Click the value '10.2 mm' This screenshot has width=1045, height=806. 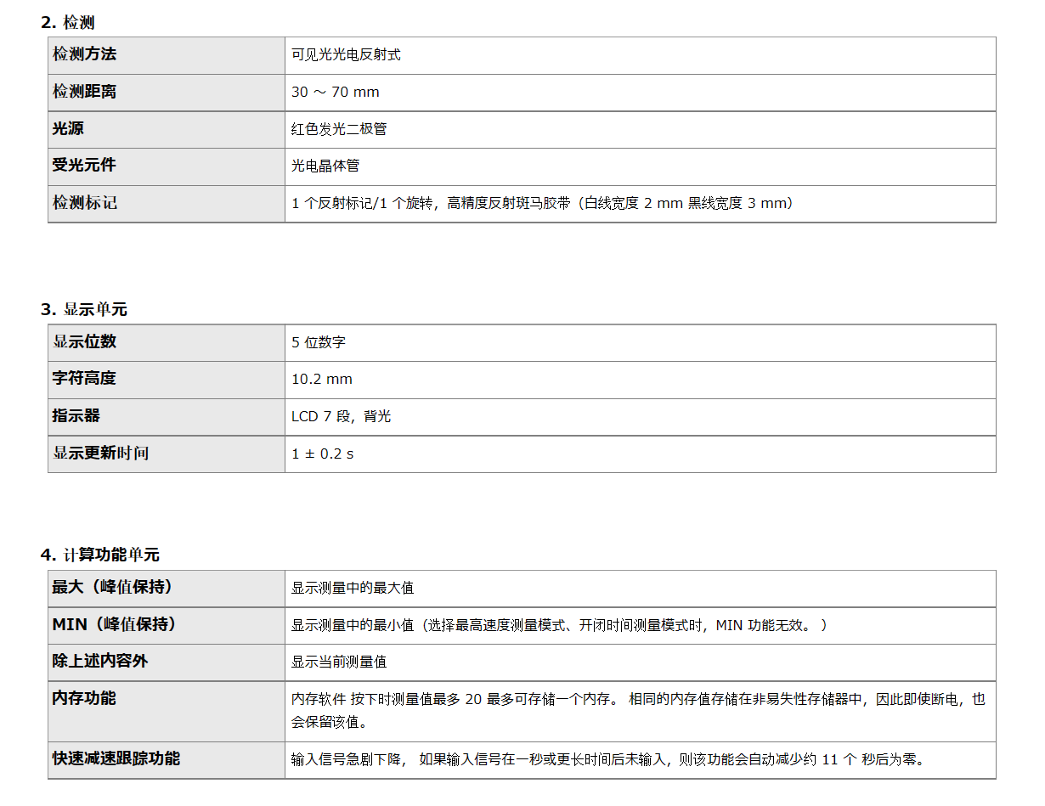(322, 379)
